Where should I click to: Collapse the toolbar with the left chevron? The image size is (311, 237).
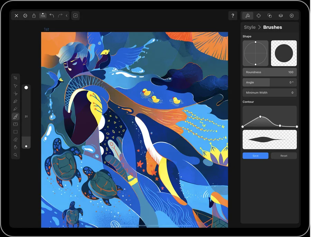[67, 16]
